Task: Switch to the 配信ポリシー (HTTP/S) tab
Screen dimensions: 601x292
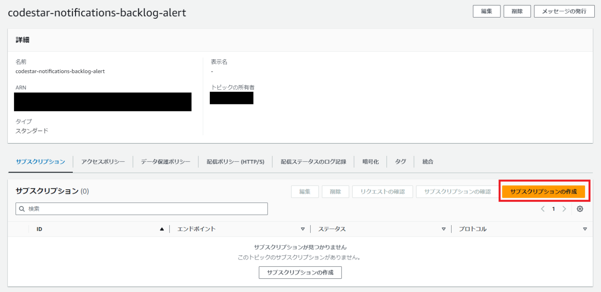Action: [x=235, y=161]
